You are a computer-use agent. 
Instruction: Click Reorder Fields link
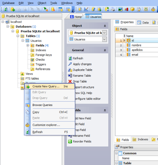[x=82, y=141]
